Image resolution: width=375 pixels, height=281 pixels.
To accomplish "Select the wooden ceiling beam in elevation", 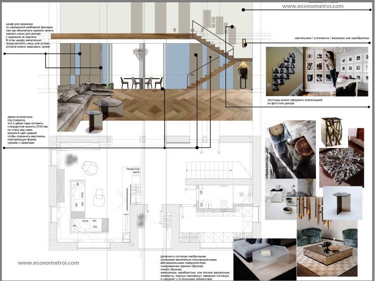I will pyautogui.click(x=122, y=36).
